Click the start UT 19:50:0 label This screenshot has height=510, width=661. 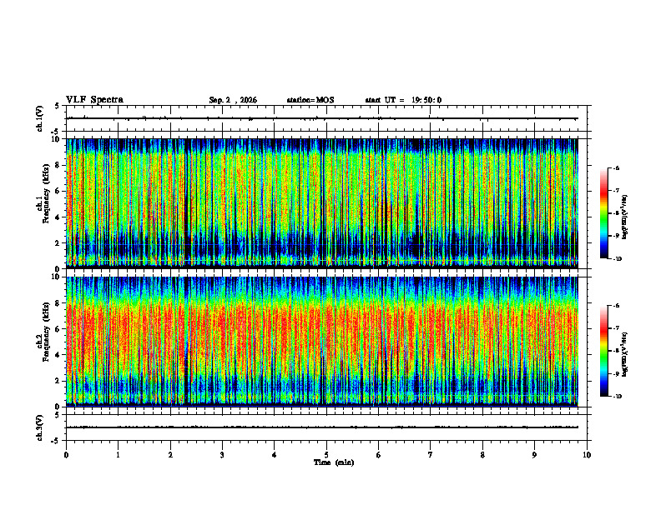pyautogui.click(x=403, y=100)
